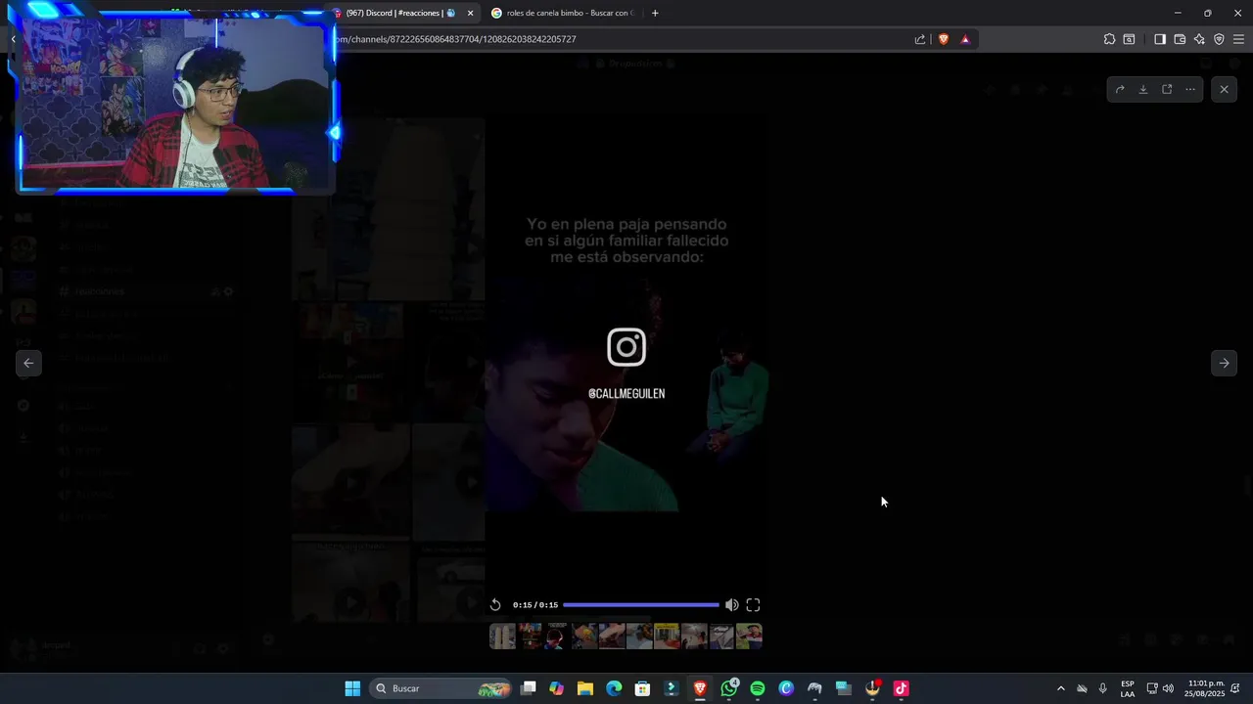The width and height of the screenshot is (1253, 704).
Task: Mute the video using the speaker icon
Action: pos(731,605)
